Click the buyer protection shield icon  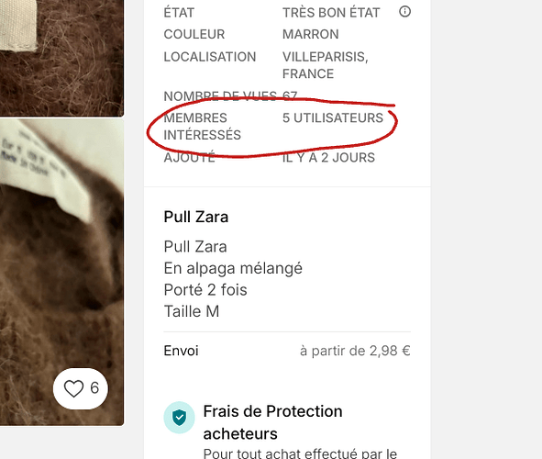point(179,418)
